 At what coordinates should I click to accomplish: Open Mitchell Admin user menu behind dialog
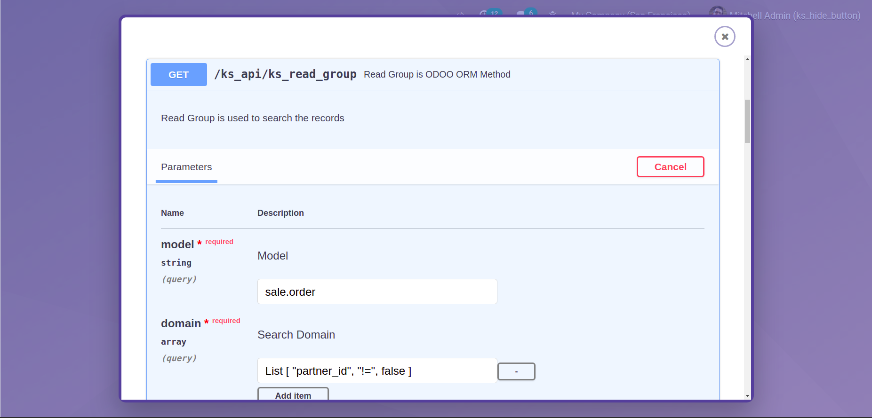[794, 16]
